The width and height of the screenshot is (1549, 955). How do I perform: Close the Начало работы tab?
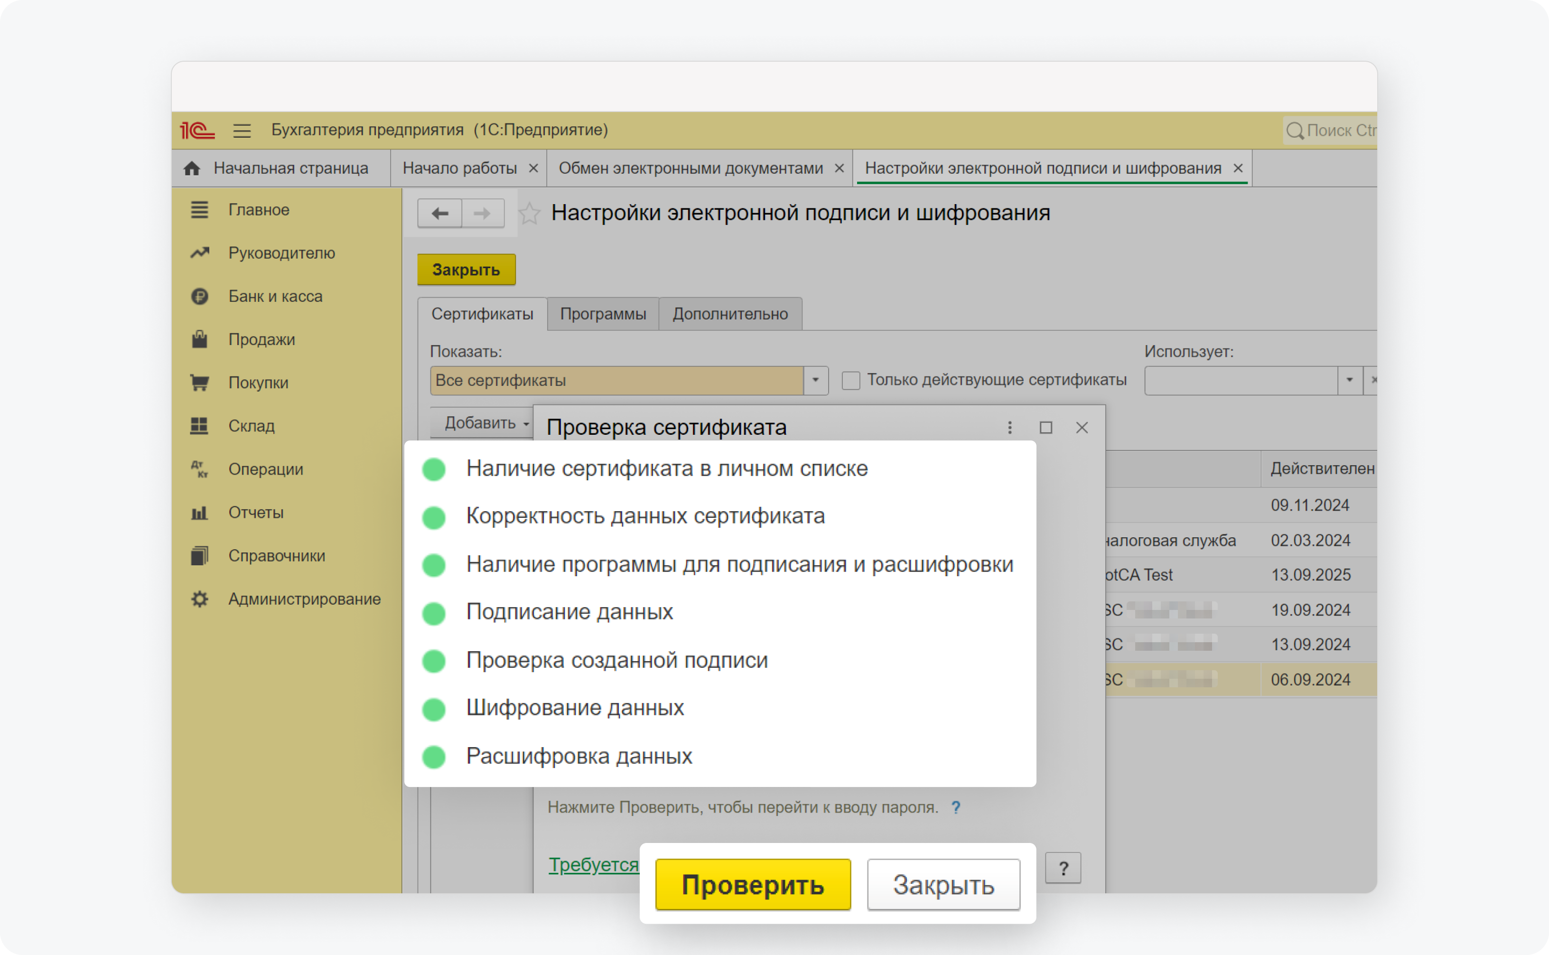pos(533,168)
